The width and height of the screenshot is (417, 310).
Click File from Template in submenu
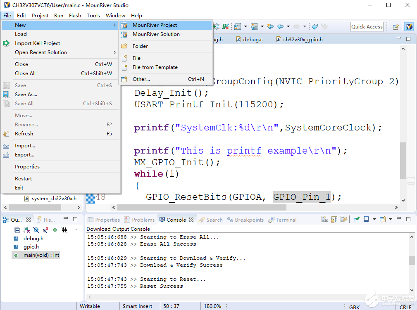pyautogui.click(x=165, y=67)
